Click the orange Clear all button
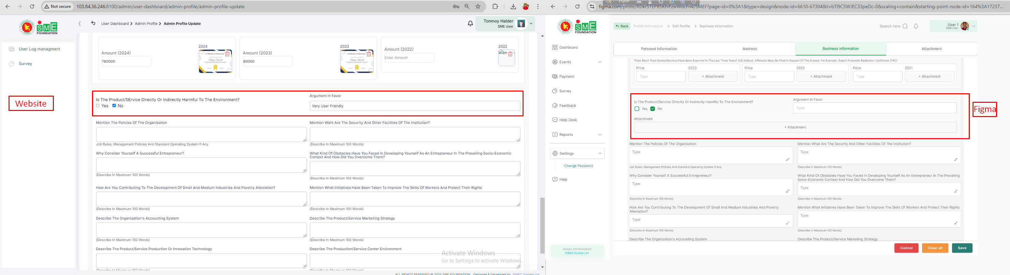 935,248
